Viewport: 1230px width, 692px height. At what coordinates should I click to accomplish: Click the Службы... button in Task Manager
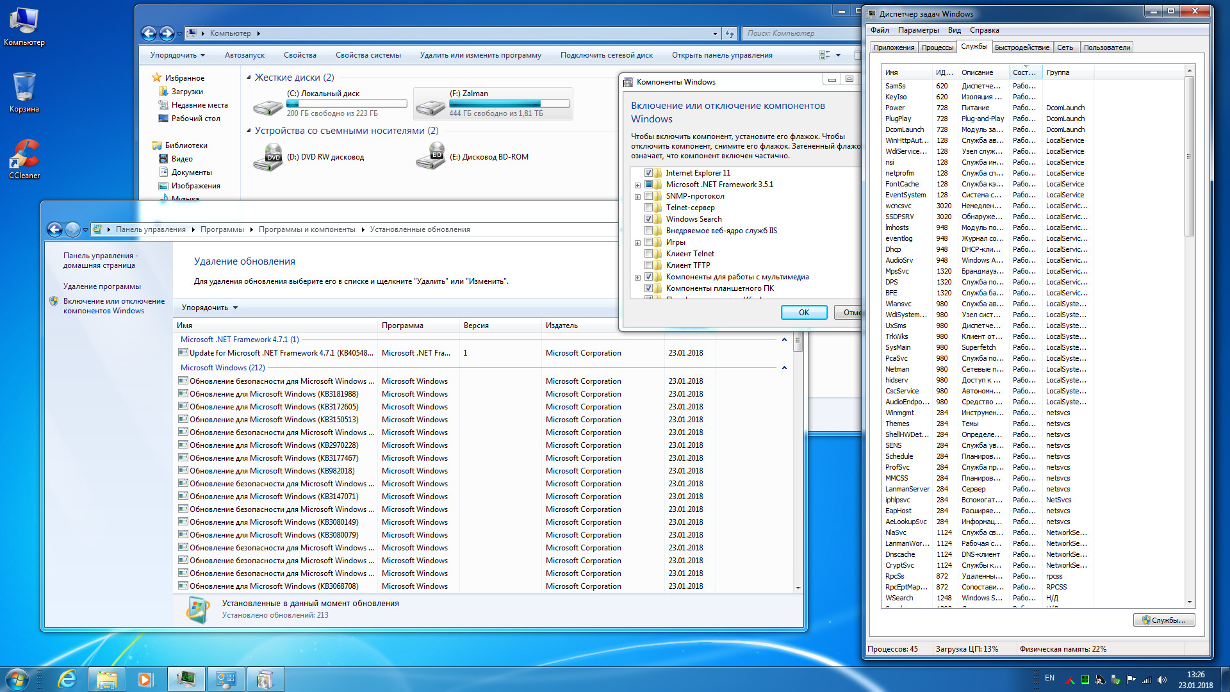click(1164, 620)
